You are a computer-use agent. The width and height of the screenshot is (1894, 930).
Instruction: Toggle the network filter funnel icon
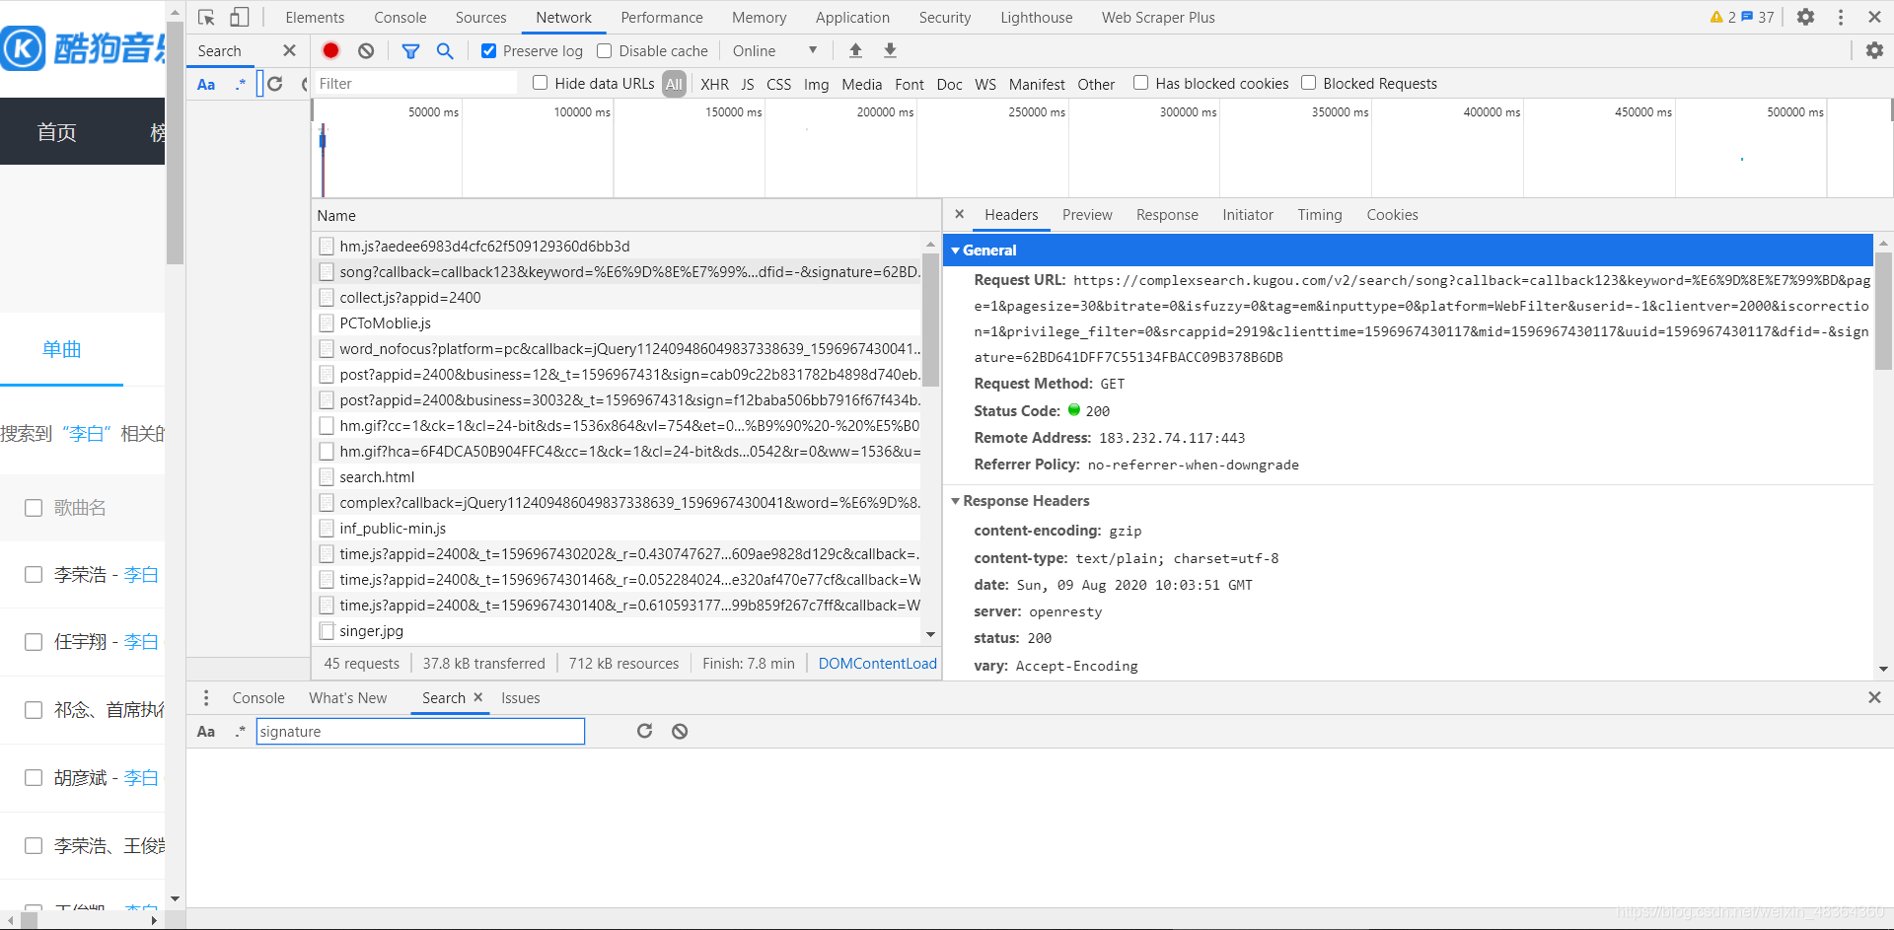pos(411,50)
